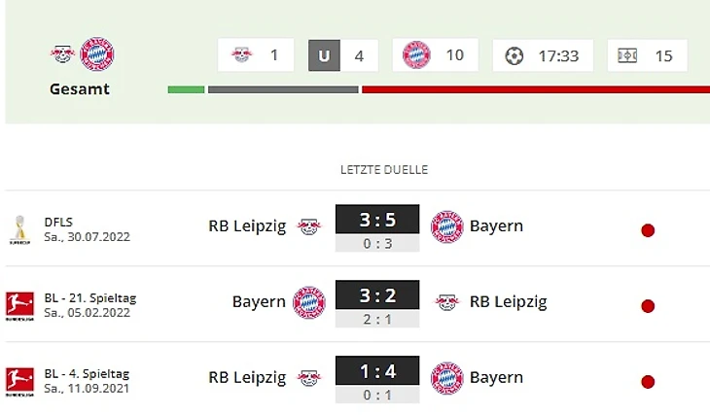Click RB Leipzig crest in 1 win box

click(x=241, y=54)
